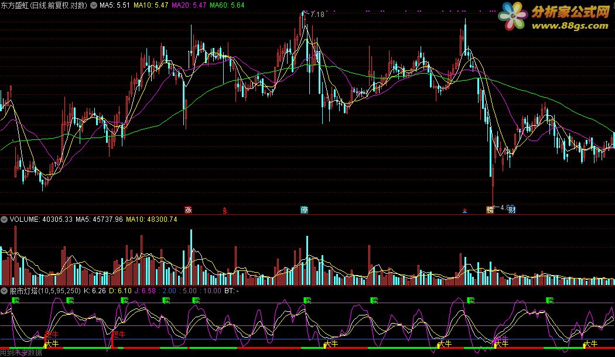615x357 pixels.
Task: Click the volume MA10: 48300.74 value
Action: click(x=151, y=219)
